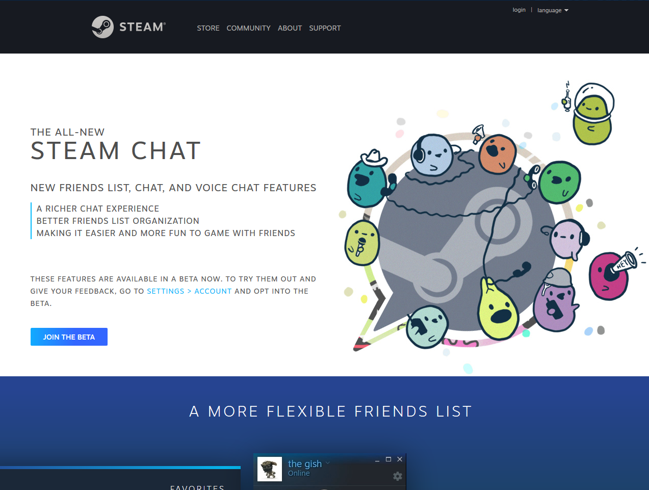Click the JOIN THE BETA button

coord(69,337)
